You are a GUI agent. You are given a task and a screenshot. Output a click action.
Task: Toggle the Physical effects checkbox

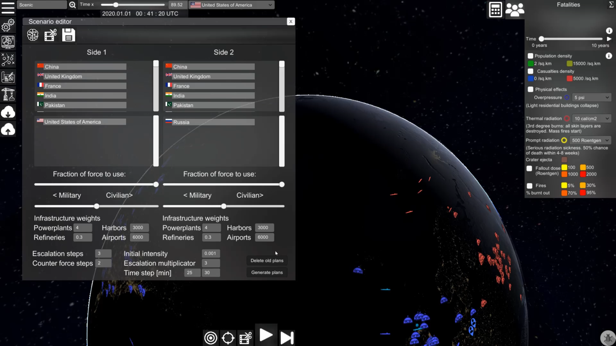530,89
